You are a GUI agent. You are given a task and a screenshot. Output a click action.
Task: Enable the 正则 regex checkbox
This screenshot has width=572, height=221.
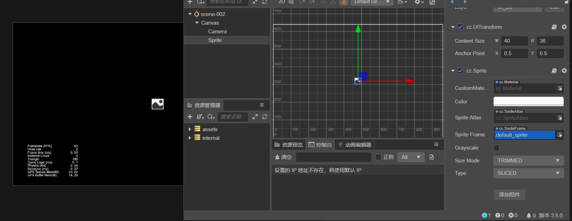point(378,157)
